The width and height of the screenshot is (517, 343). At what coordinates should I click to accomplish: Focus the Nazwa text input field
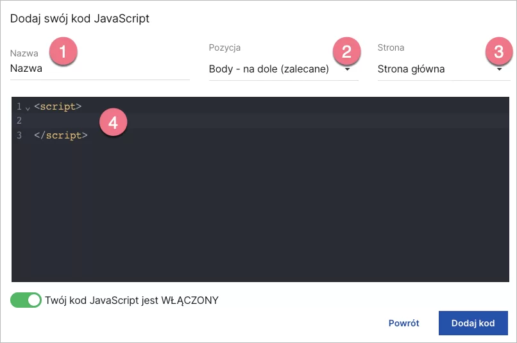(99, 69)
